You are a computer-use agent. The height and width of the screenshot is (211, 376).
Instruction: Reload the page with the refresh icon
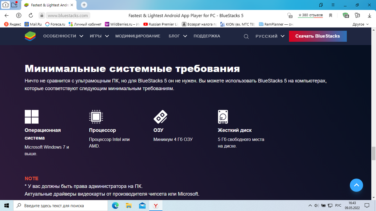coord(31,15)
